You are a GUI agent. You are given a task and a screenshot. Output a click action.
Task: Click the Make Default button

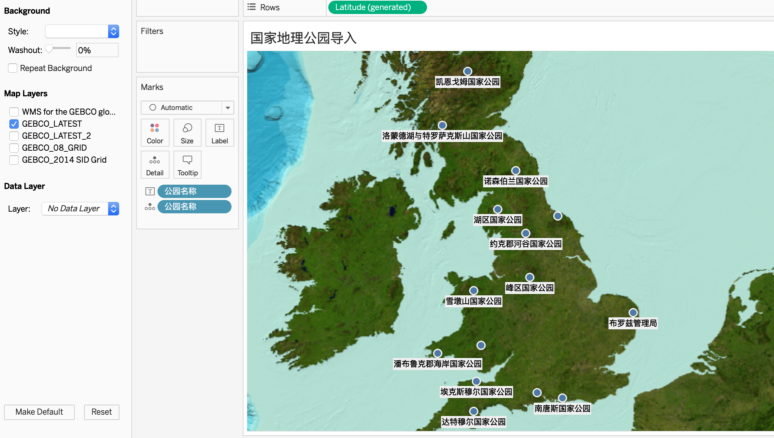[39, 412]
